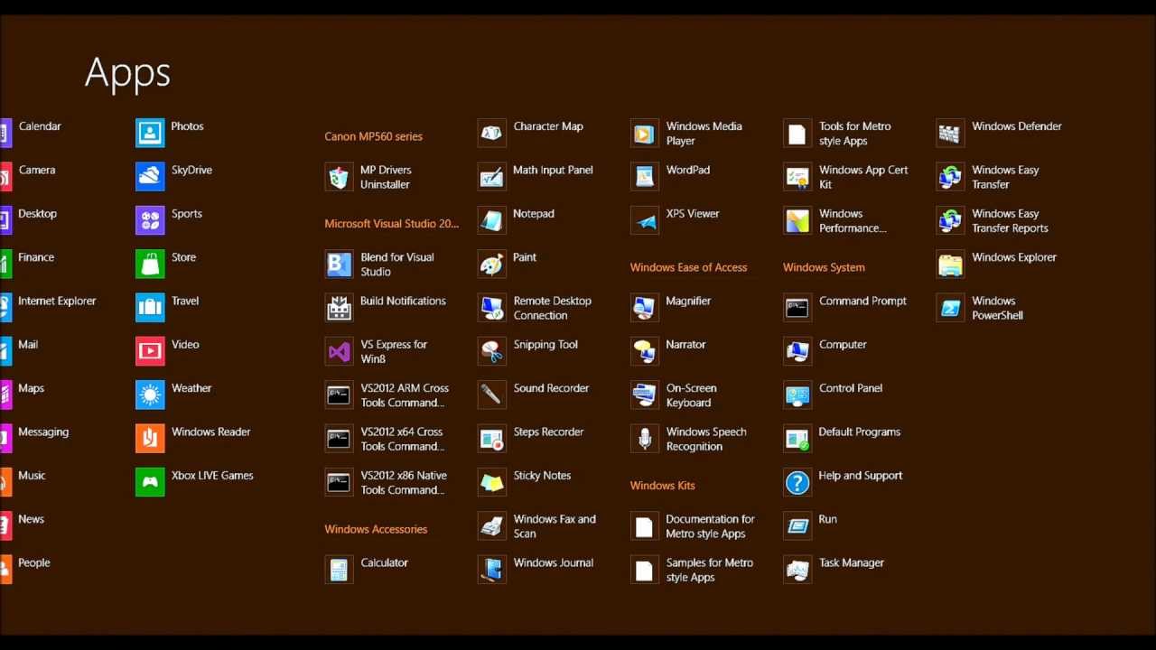Open Snipping Tool icon
This screenshot has width=1156, height=650.
point(492,351)
